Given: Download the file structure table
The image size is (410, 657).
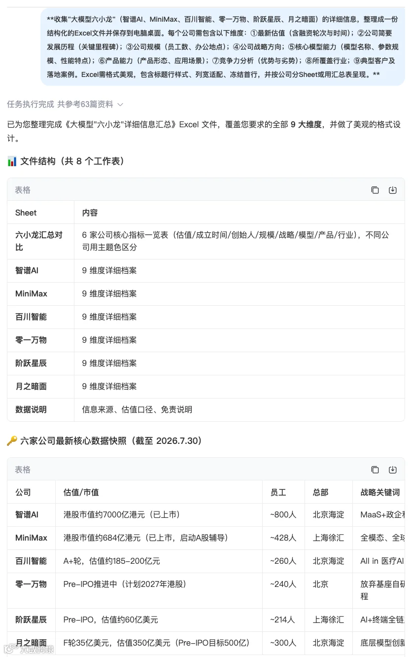Looking at the screenshot, I should click(x=393, y=190).
